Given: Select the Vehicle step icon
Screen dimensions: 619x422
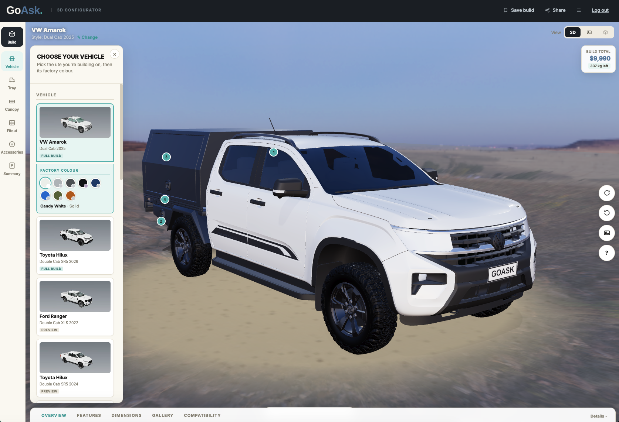Looking at the screenshot, I should (12, 62).
